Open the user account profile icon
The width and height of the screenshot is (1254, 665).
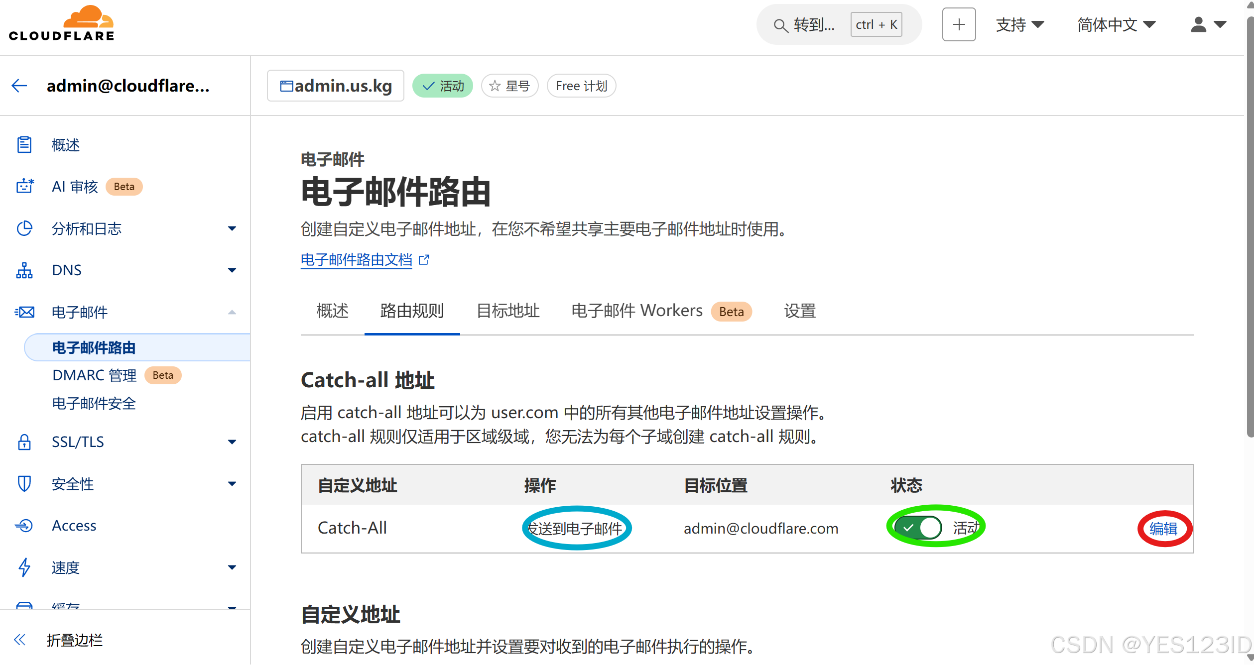1198,24
